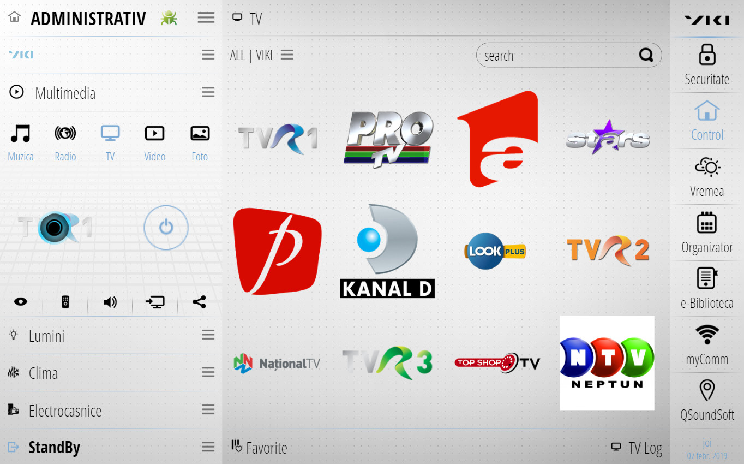Open TV Log
Screen dimensions: 744x464
pyautogui.click(x=637, y=447)
